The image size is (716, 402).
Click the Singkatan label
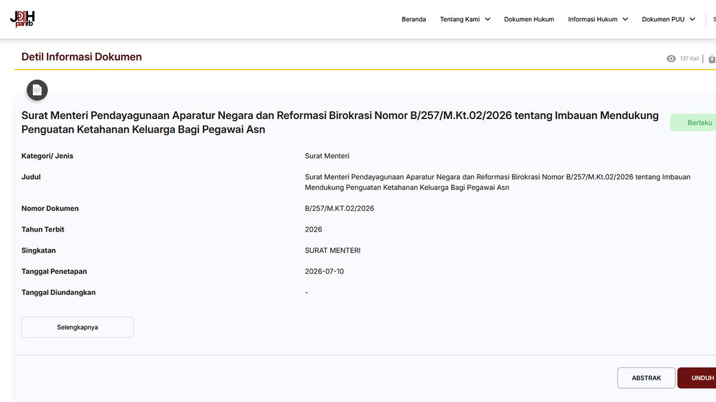[x=39, y=251]
